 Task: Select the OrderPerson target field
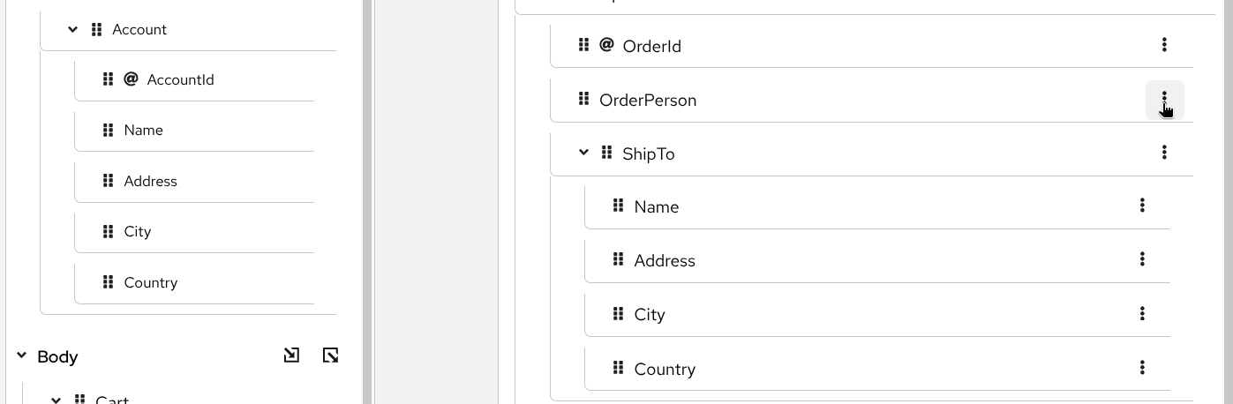648,100
